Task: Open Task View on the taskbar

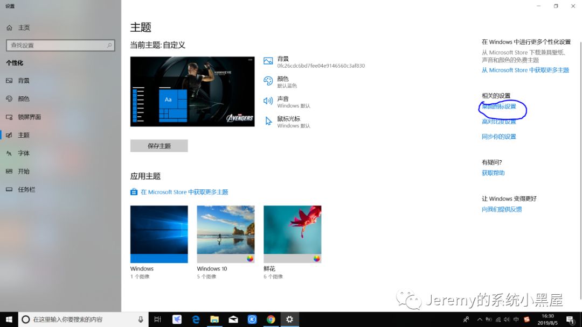Action: [x=158, y=319]
